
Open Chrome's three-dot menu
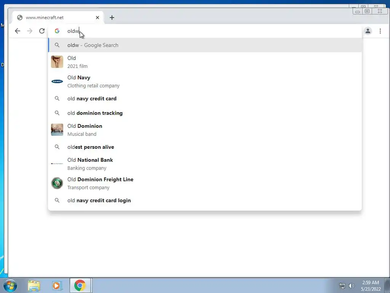point(380,31)
